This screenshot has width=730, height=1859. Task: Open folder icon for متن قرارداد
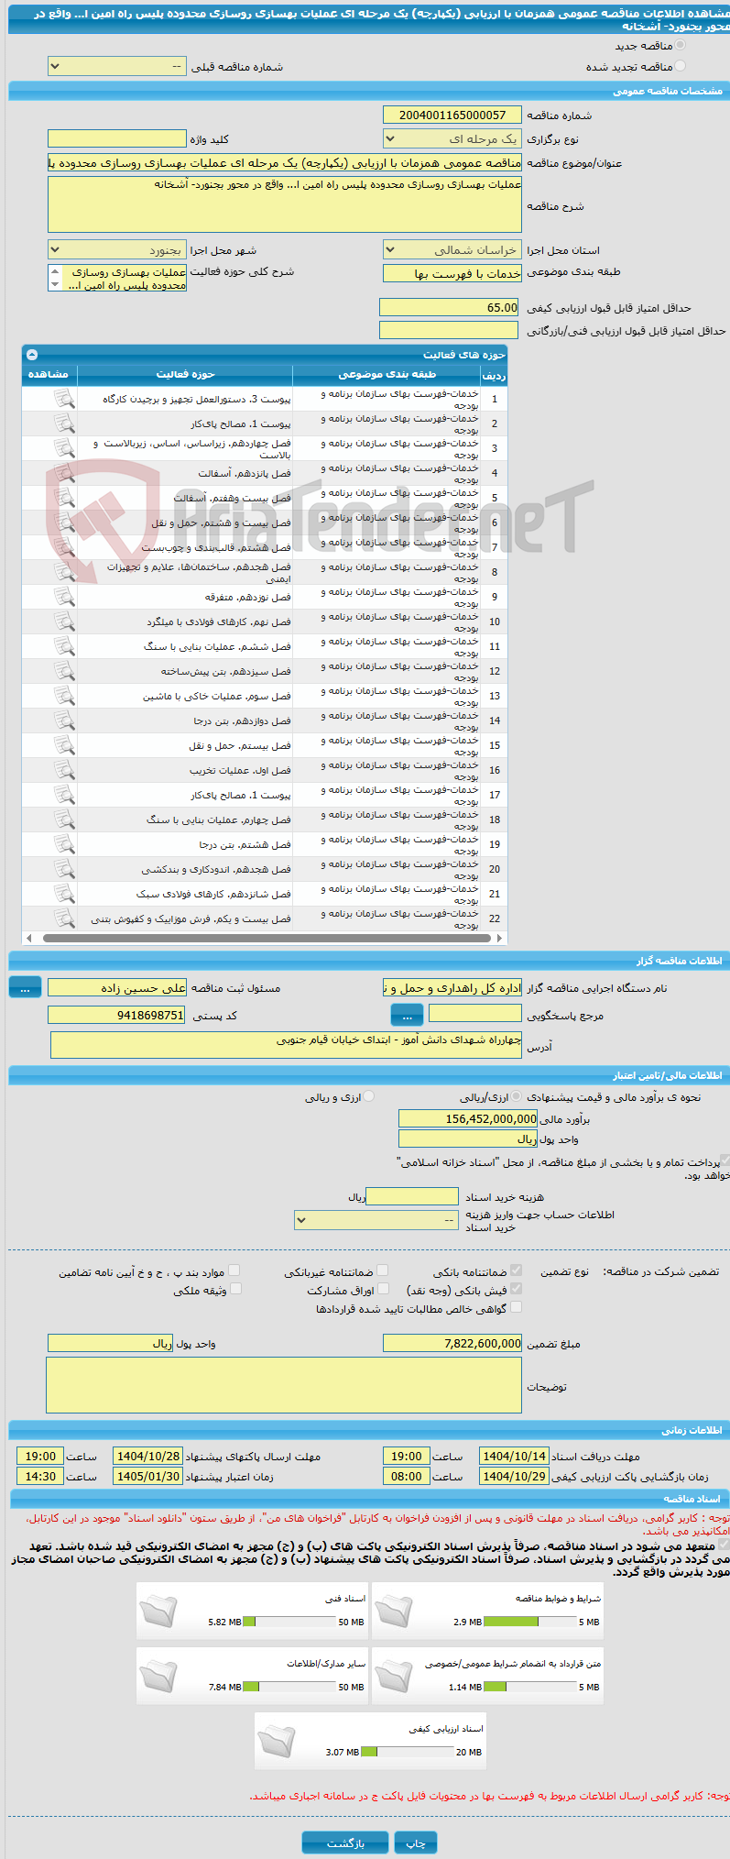click(394, 1675)
